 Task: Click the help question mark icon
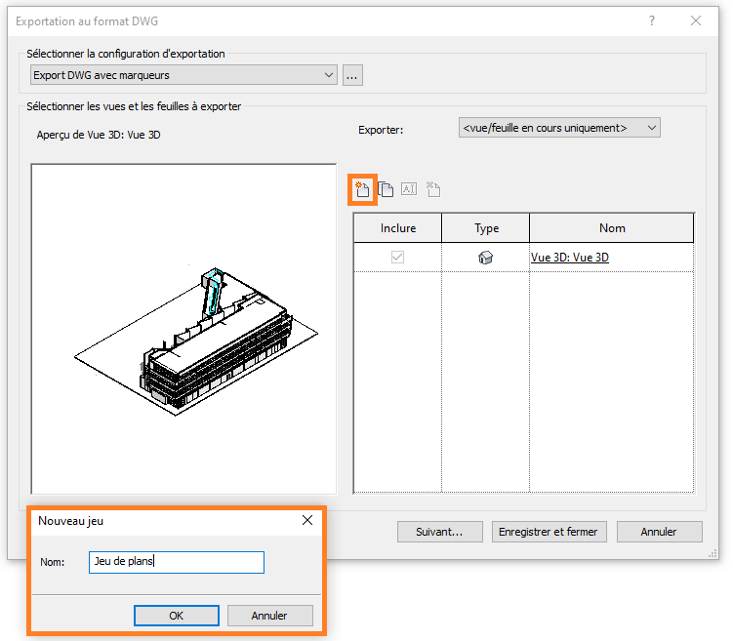652,20
